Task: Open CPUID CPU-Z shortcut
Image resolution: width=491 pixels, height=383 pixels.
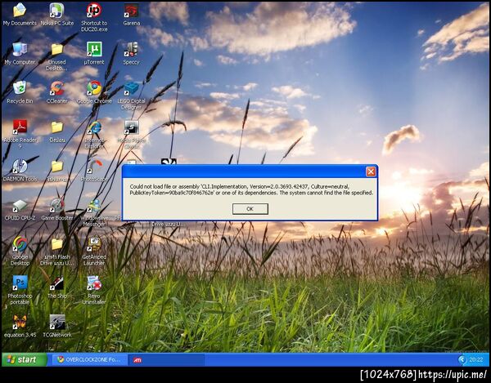Action: pos(20,209)
